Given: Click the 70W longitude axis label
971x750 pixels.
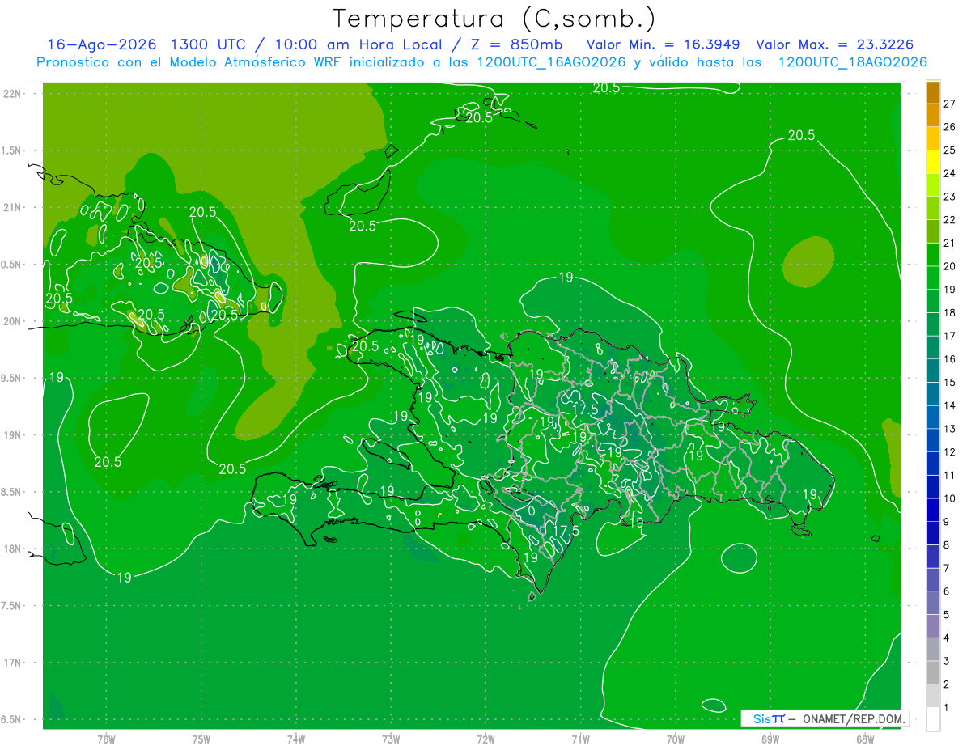Looking at the screenshot, I should coord(676,739).
